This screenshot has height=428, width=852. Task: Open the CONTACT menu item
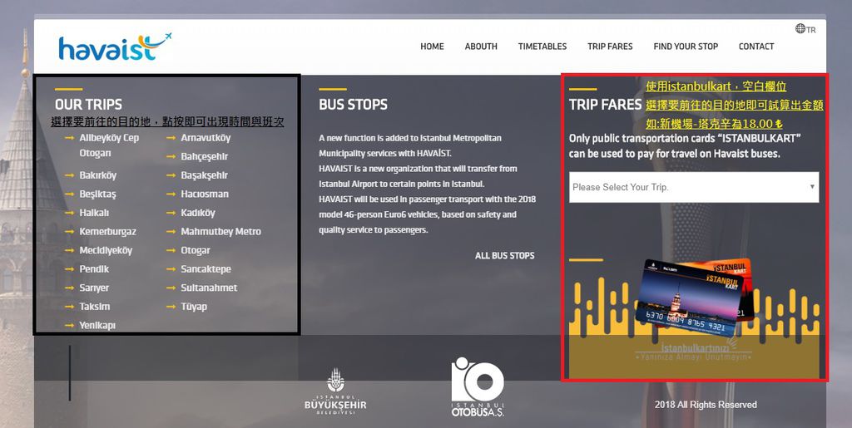[x=755, y=47]
